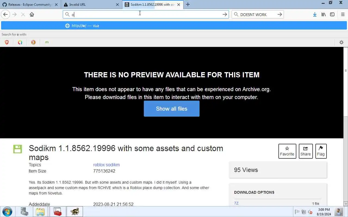Screen dimensions: 348x217
Task: Open Windows Explorer from the taskbar
Action: click(40, 212)
